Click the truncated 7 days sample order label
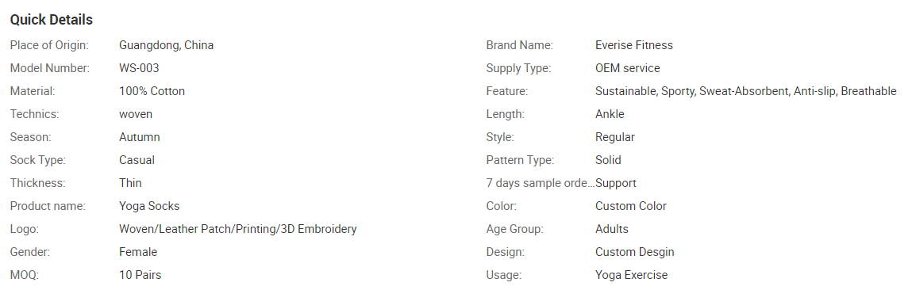Screen dimensions: 912x294 click(541, 183)
